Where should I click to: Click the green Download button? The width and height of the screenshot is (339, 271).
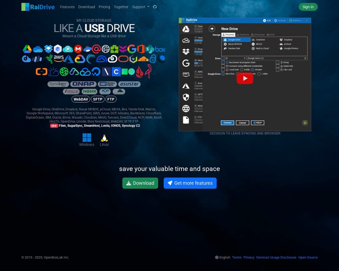140,183
